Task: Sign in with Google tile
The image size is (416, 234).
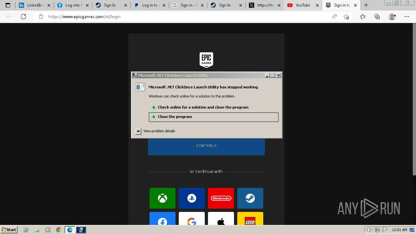Action: (192, 219)
